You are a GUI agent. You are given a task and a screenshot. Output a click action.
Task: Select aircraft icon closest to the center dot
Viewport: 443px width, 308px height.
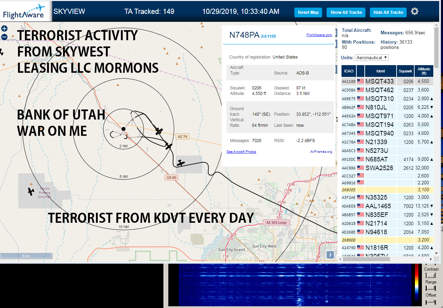pos(159,131)
